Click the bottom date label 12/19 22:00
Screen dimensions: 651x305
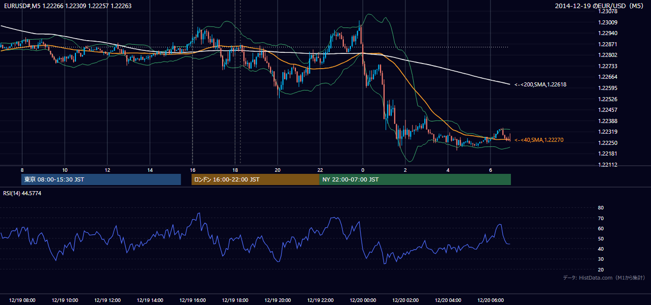click(x=320, y=300)
